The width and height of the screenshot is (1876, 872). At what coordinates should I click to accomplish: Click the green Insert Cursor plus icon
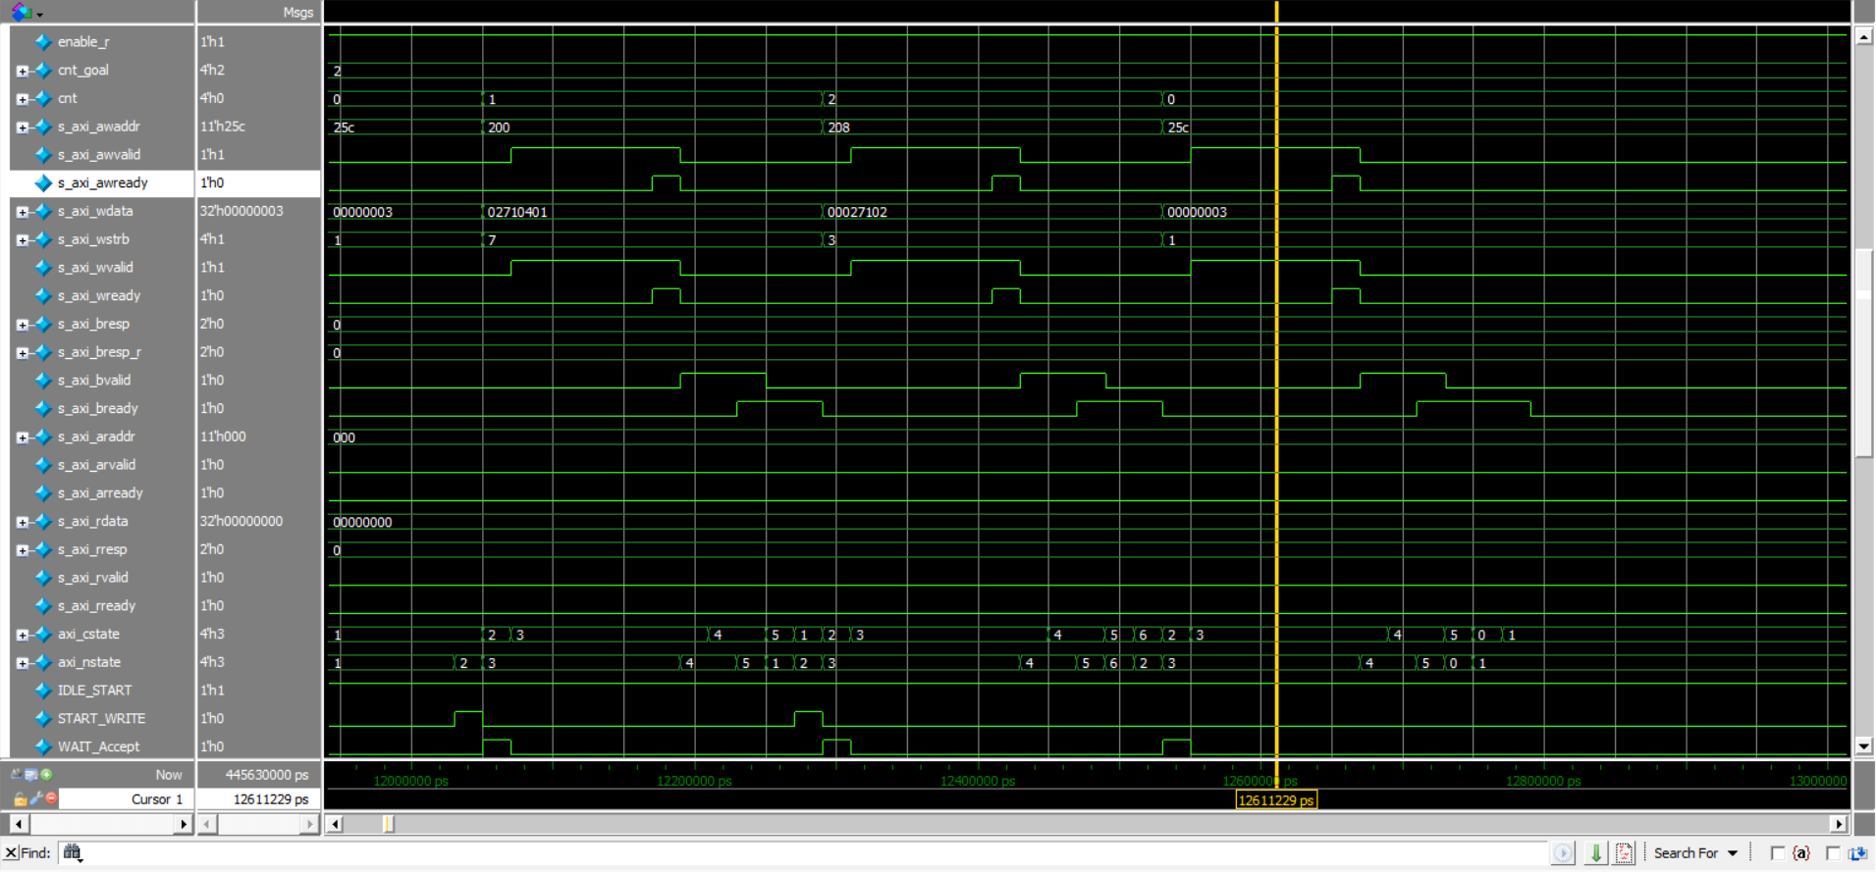click(x=46, y=775)
